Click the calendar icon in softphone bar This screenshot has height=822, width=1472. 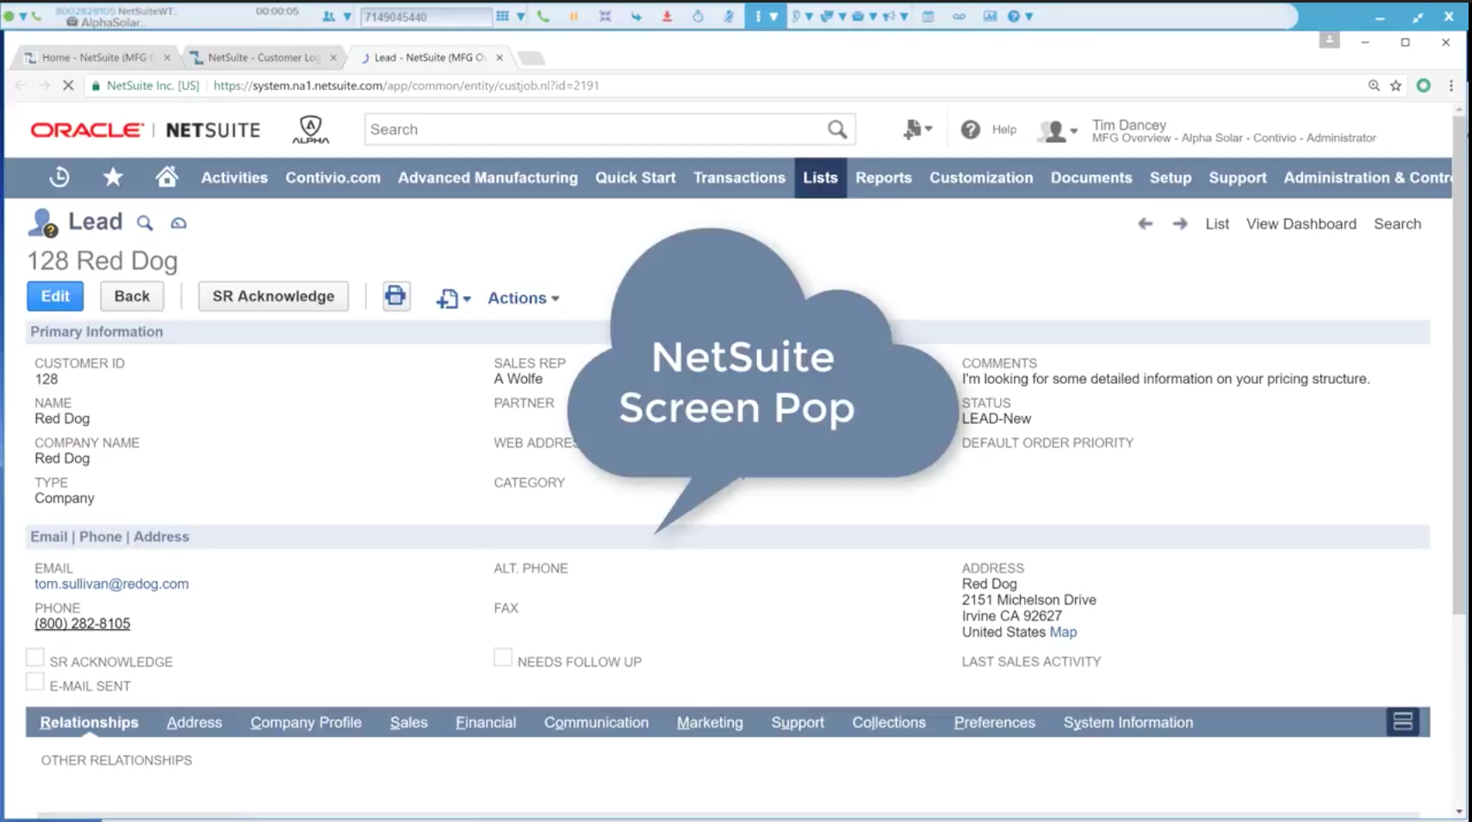pyautogui.click(x=928, y=16)
